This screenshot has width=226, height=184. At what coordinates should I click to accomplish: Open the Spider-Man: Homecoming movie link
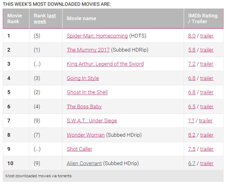point(97,36)
